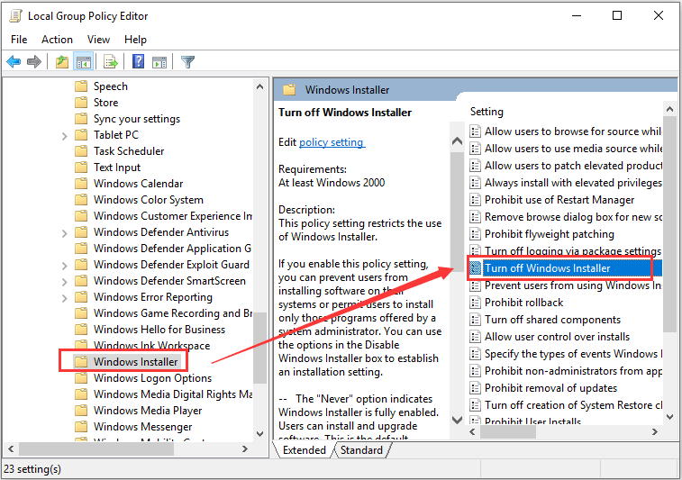Viewport: 682px width, 480px height.
Task: Open the Help menu
Action: click(135, 40)
